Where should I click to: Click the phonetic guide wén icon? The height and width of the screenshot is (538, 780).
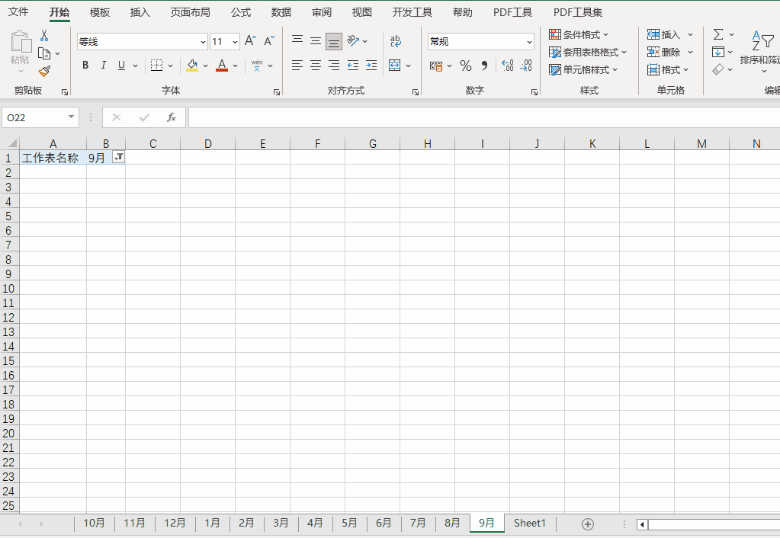point(257,65)
